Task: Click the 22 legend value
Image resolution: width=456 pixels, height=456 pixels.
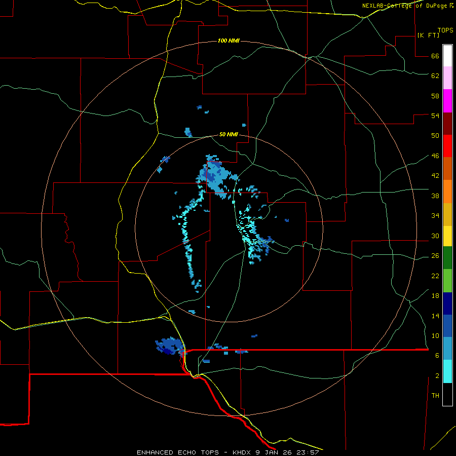Action: tap(435, 276)
